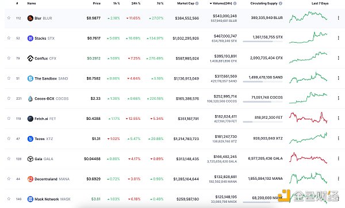345x208 pixels.
Task: Open the Fetch.ai 7-day sparkline chart
Action: click(x=308, y=118)
